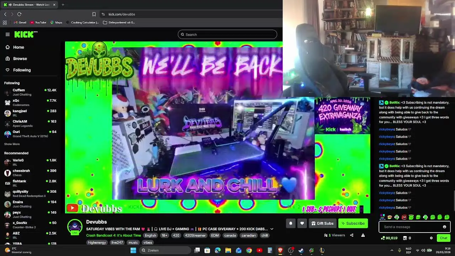Click the Subscribe button
The image size is (455, 256).
coord(353,223)
